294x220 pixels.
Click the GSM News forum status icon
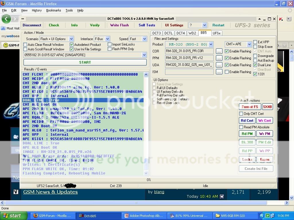(x=16, y=192)
